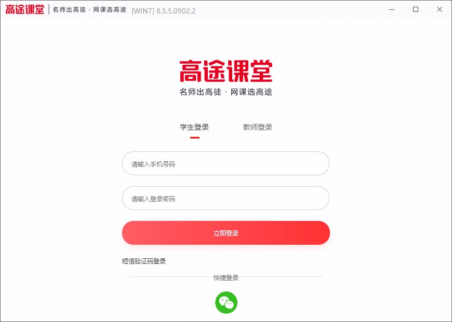Click the large red 高途课堂 center logo
This screenshot has height=322, width=452.
(x=226, y=71)
